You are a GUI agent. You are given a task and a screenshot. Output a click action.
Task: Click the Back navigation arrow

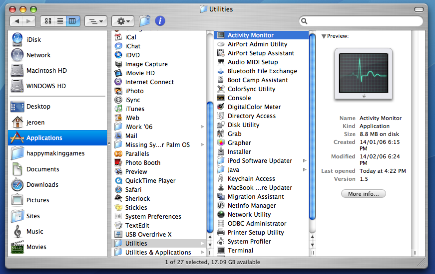point(16,21)
